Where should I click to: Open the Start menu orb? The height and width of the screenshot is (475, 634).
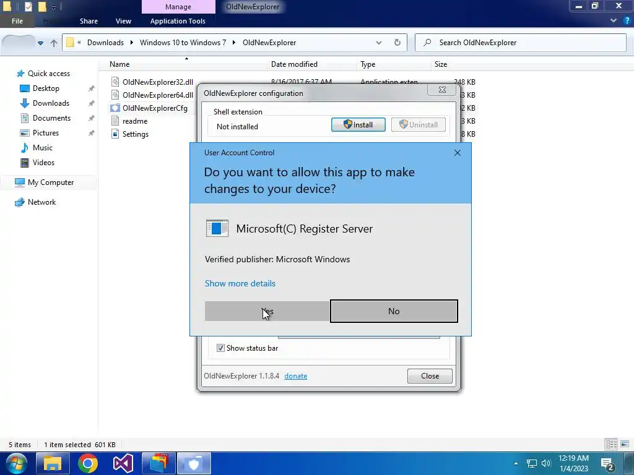click(x=15, y=463)
